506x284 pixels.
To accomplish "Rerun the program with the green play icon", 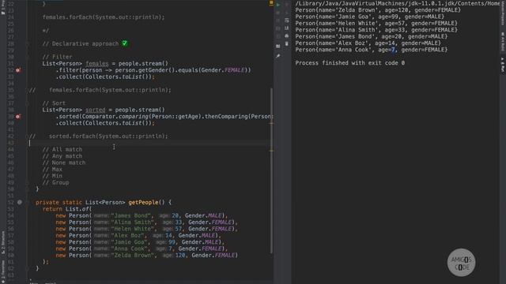I will tap(278, 5).
